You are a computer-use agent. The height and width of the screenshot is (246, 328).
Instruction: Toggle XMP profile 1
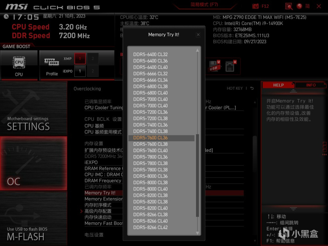(x=80, y=59)
